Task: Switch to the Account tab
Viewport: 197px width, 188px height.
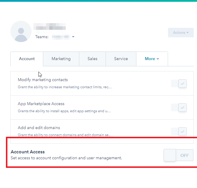Action: coord(27,59)
